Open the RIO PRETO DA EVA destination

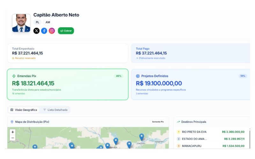tap(210, 132)
